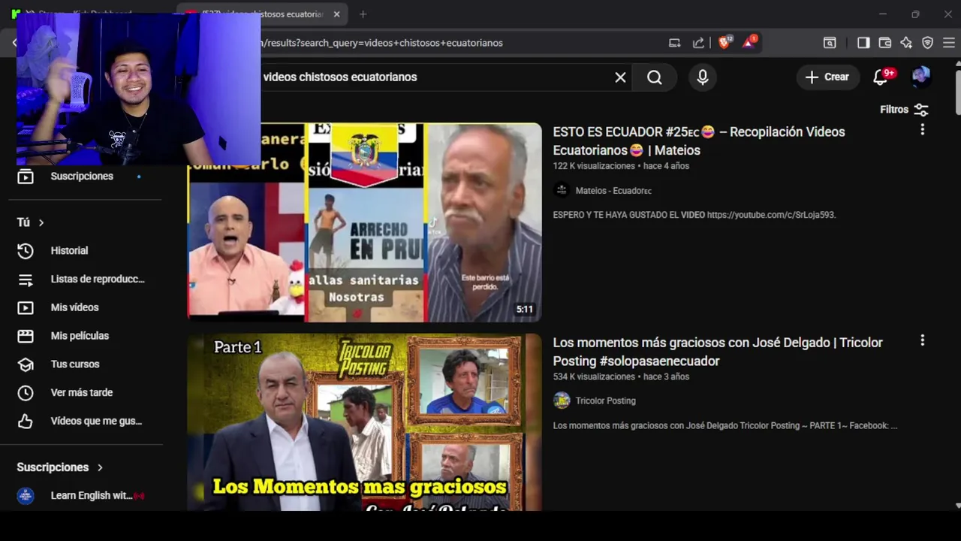Viewport: 961px width, 541px height.
Task: Open the Brave VPN shield icon
Action: point(928,43)
